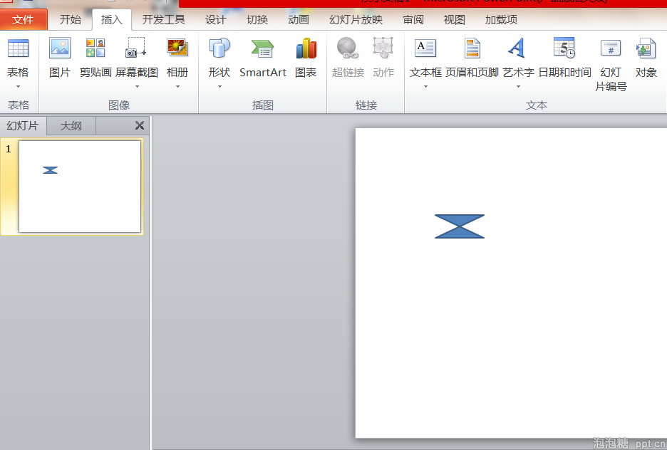Select slide 1 thumbnail in the panel
The width and height of the screenshot is (667, 450).
(x=79, y=186)
